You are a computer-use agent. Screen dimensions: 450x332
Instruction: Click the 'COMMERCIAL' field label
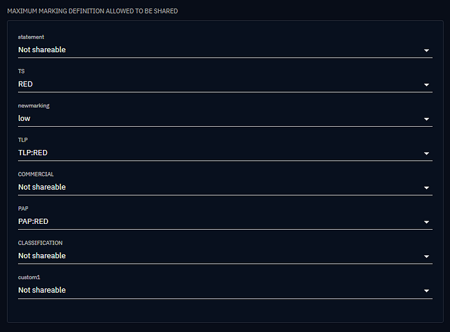36,174
